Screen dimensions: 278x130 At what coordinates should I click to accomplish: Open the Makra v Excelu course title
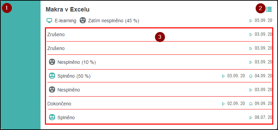[68, 9]
